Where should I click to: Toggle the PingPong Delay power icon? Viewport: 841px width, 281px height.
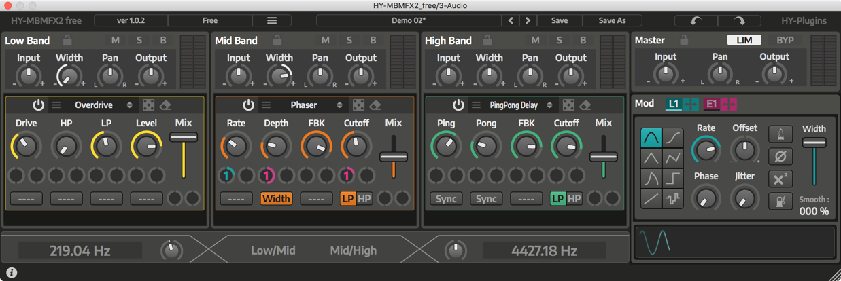(x=458, y=105)
